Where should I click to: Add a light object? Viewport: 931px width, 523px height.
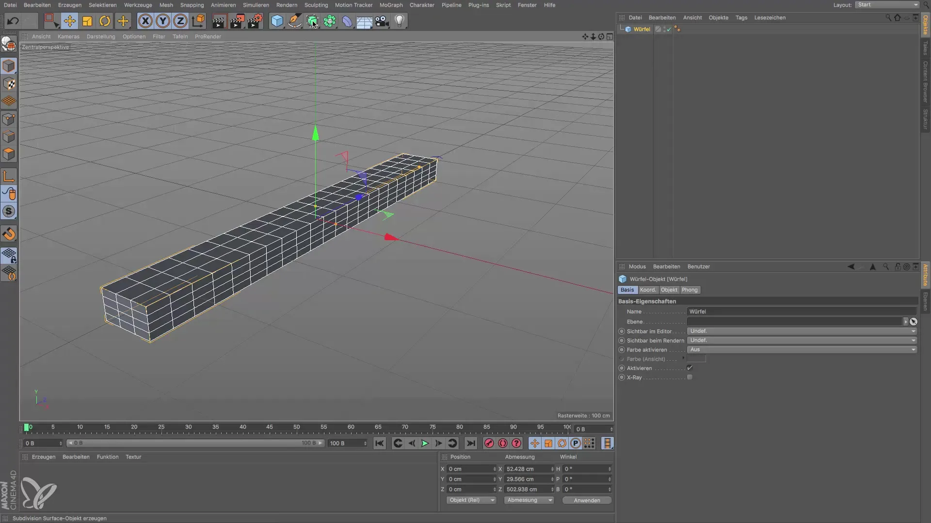400,21
